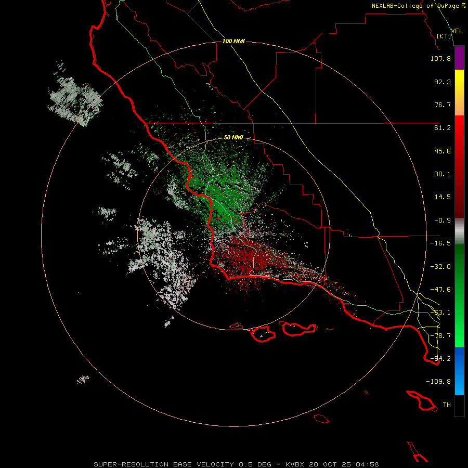
Task: Click the TH legend label
Action: (447, 405)
